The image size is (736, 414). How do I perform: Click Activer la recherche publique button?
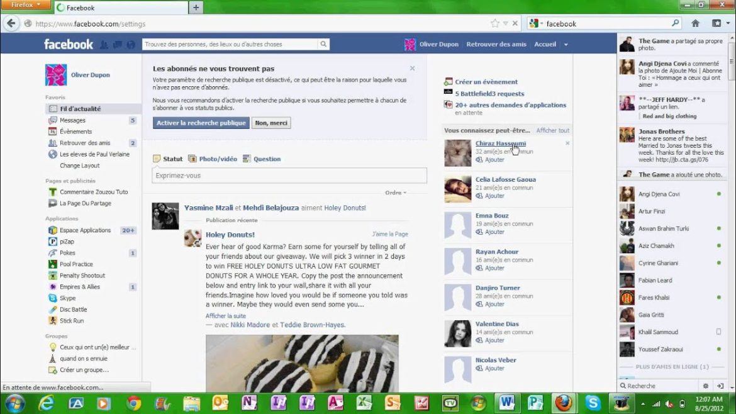point(201,123)
